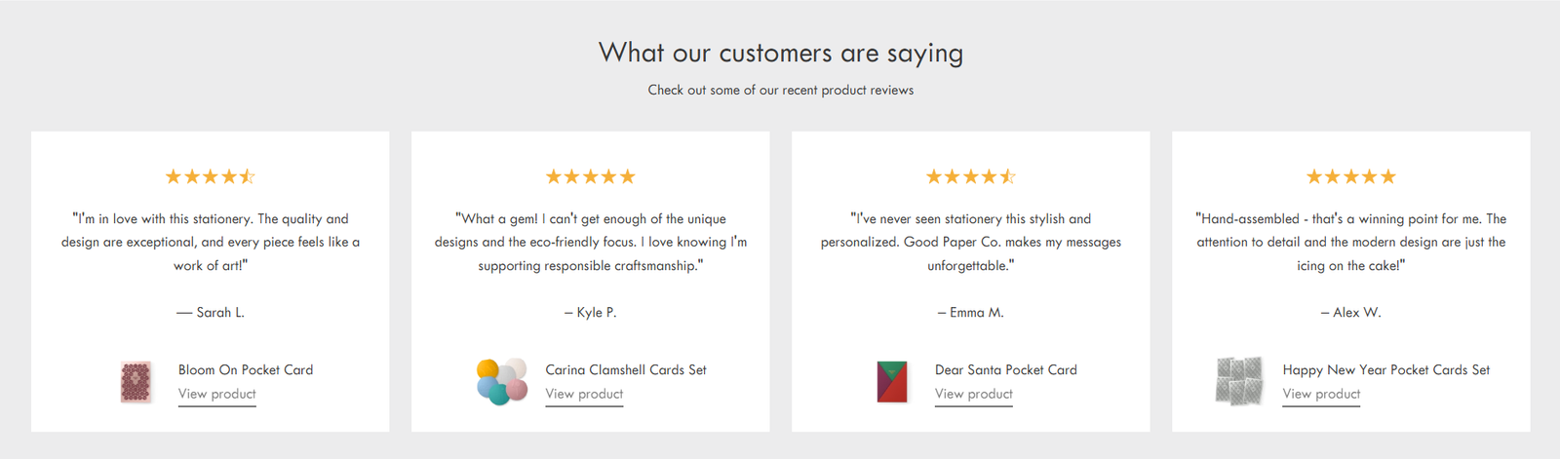
Task: Click the Bloom On Pocket Card thumbnail
Action: (x=136, y=382)
